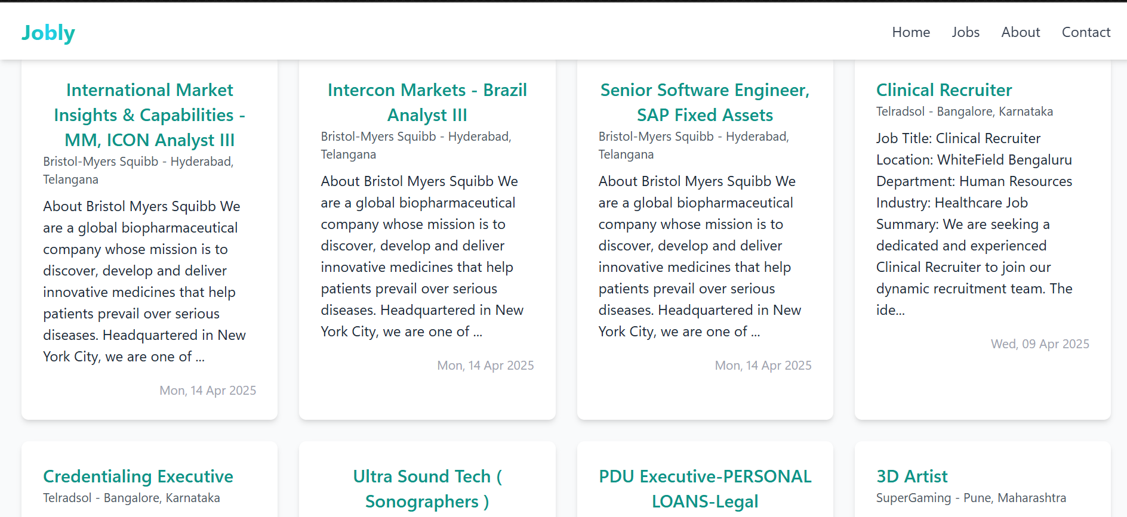The width and height of the screenshot is (1127, 517).
Task: Click Clinical Recruiter job description text
Action: pyautogui.click(x=974, y=224)
